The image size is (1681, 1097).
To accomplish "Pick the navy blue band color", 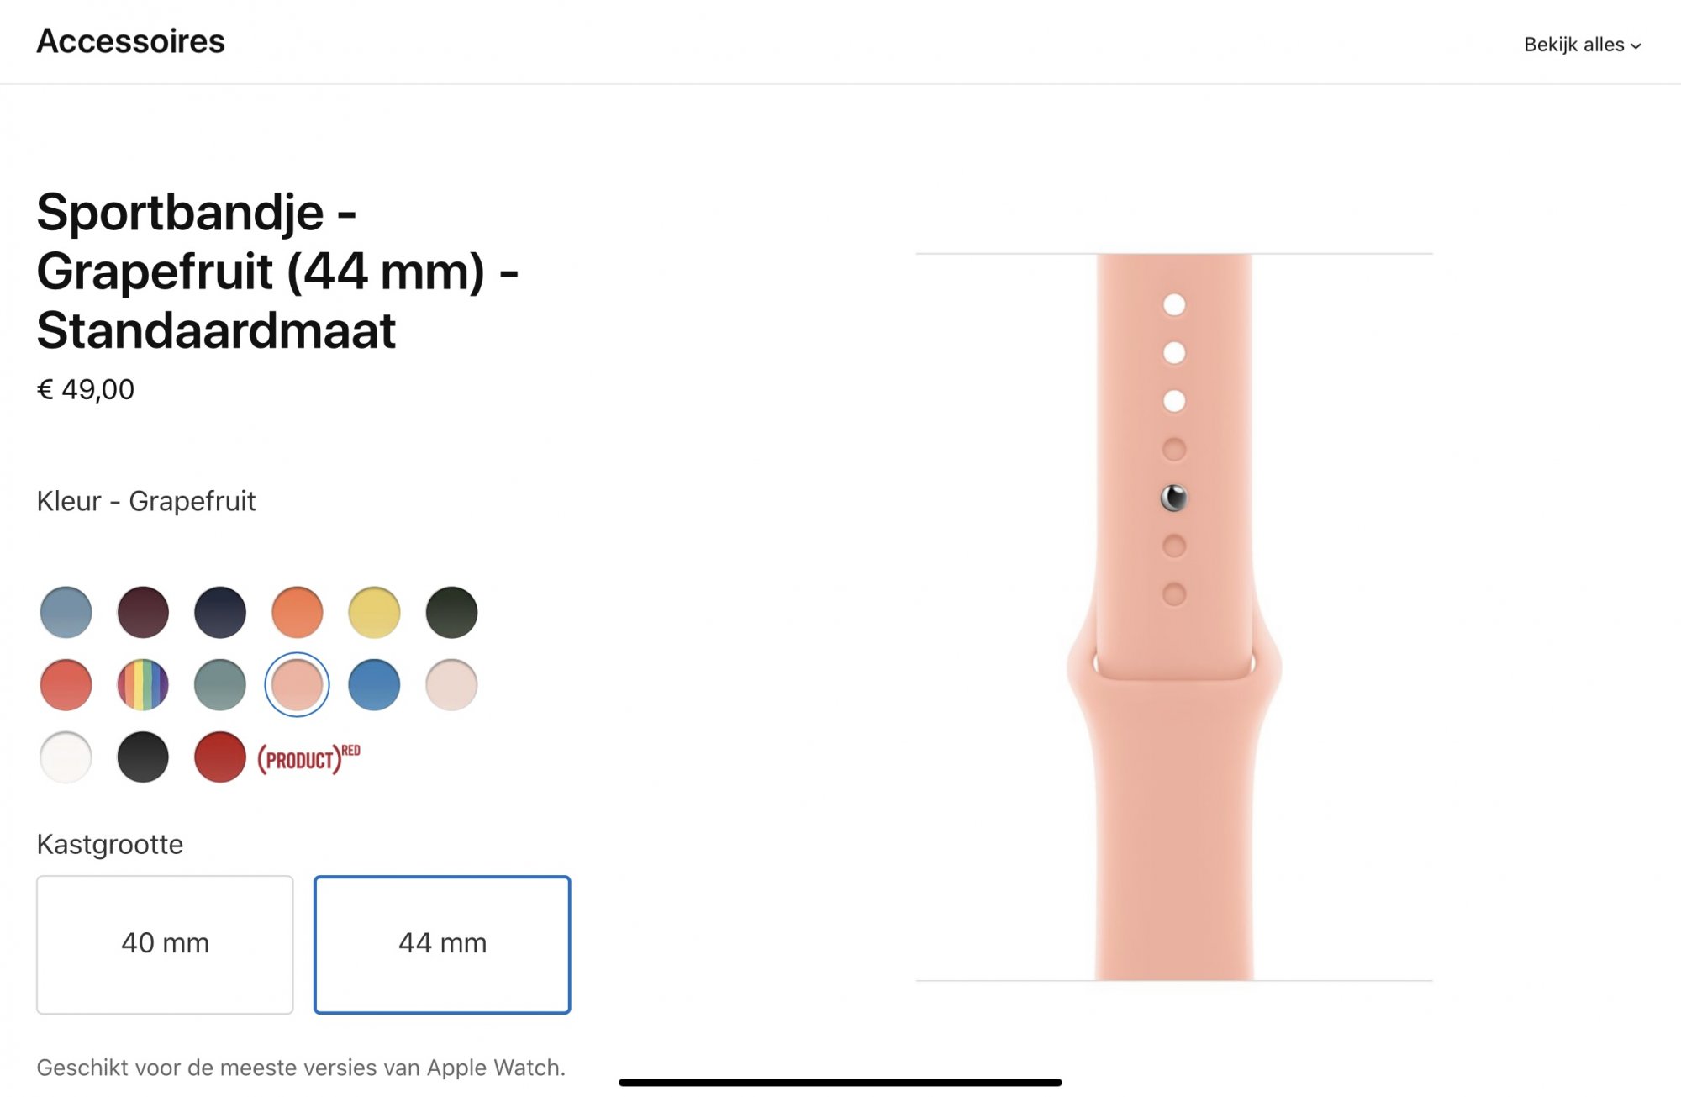I will click(220, 612).
